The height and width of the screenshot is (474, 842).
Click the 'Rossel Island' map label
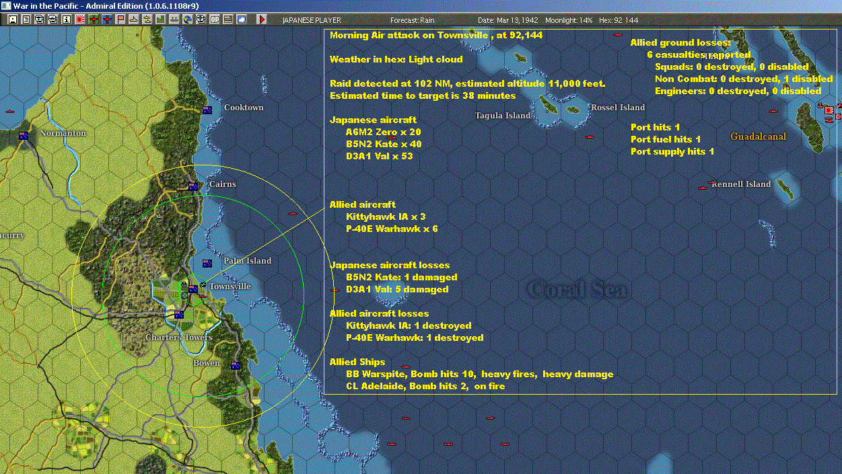pos(618,108)
